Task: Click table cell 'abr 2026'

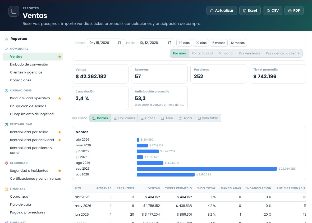Action: click(x=82, y=197)
